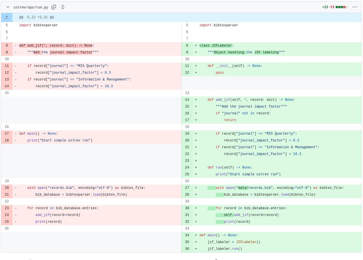Copy the run.py file path
Image resolution: width=363 pixels, height=260 pixels.
(x=54, y=7)
